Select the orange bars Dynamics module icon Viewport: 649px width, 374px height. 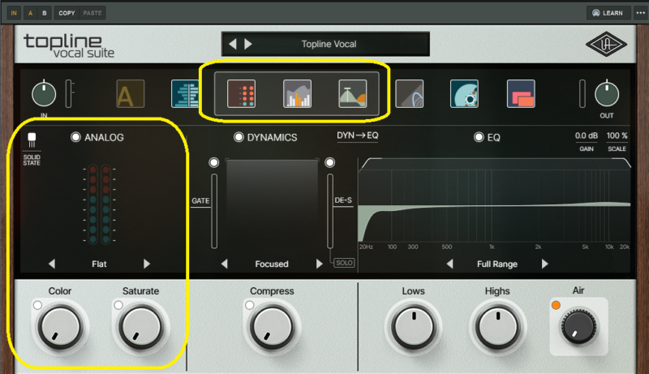(x=297, y=94)
